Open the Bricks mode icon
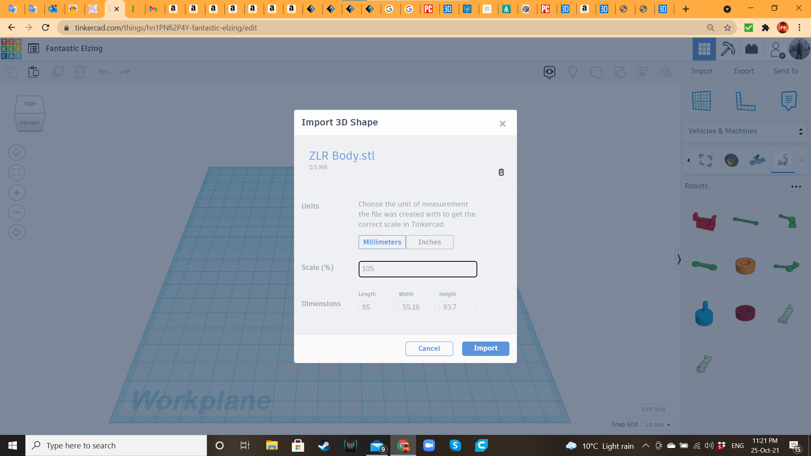Viewport: 811px width, 456px height. [x=751, y=49]
